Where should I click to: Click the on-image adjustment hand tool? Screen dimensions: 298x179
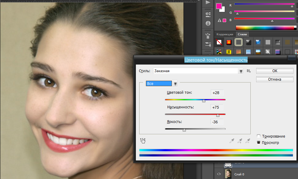tap(143, 140)
